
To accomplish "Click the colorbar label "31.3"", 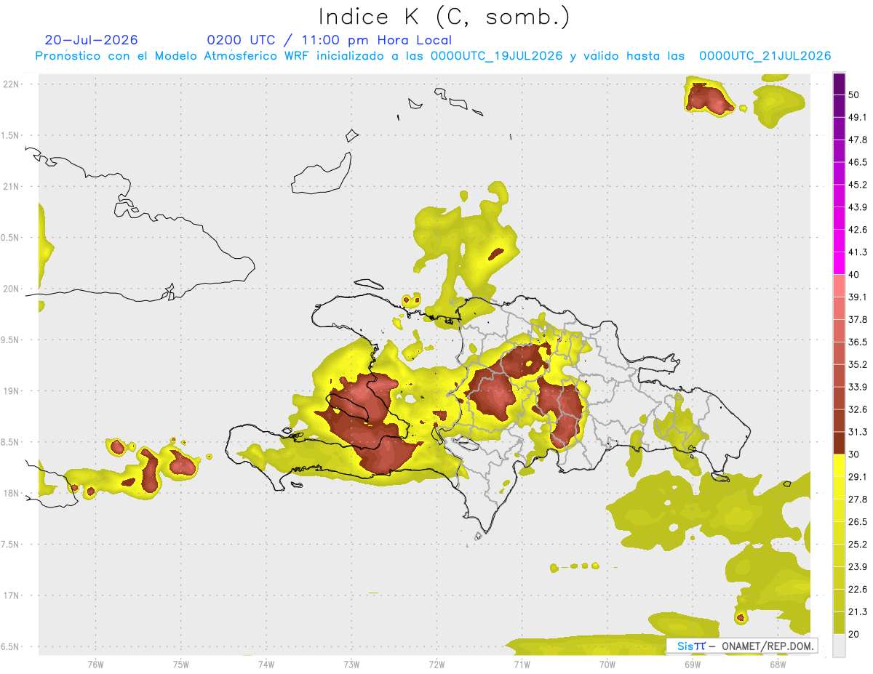I will click(858, 432).
